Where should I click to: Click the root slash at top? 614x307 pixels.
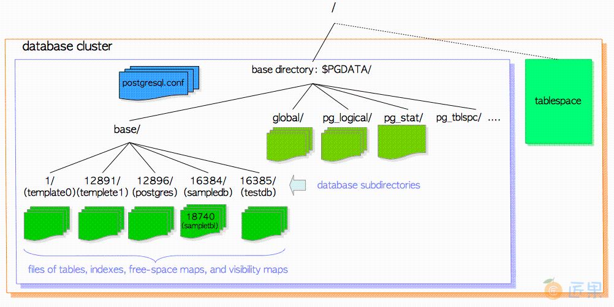click(x=333, y=9)
